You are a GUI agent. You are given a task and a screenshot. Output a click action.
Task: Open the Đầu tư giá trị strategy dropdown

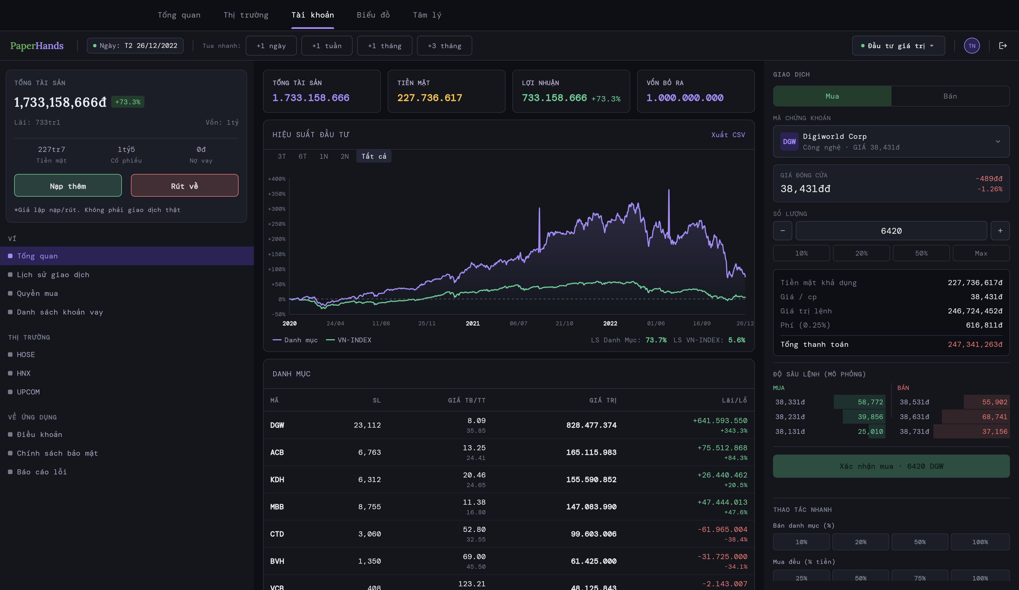[898, 45]
